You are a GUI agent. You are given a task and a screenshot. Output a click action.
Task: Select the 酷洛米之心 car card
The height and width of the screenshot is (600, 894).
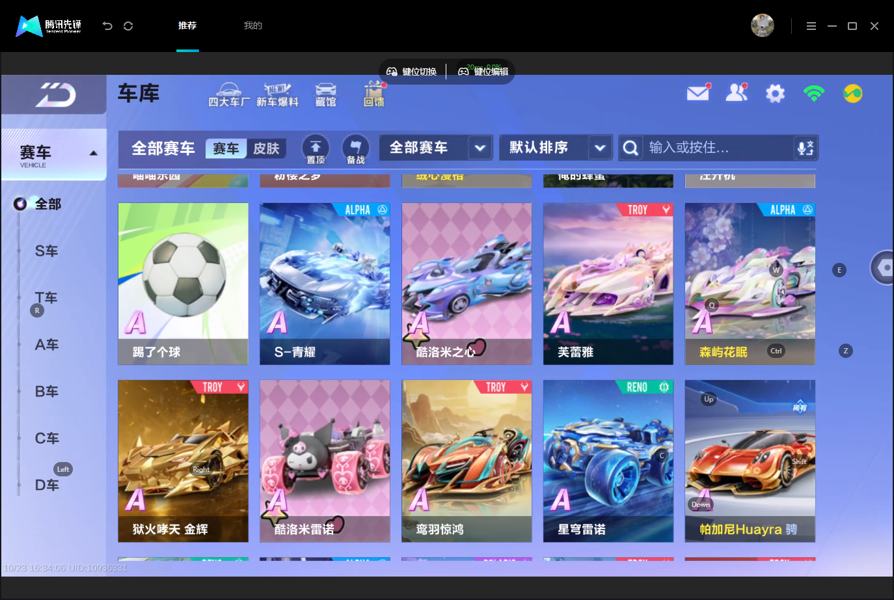(x=467, y=284)
